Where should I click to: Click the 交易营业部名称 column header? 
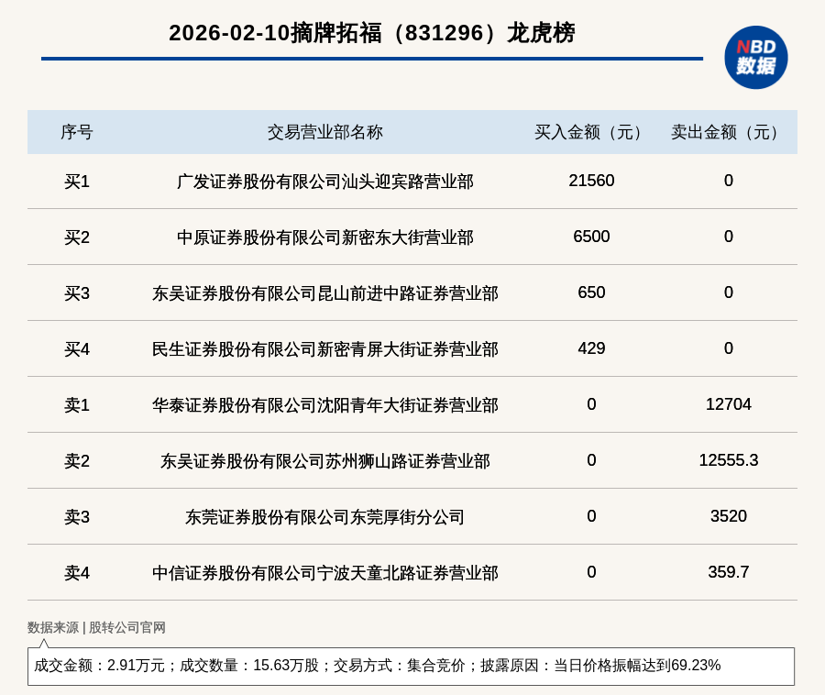[x=324, y=132]
